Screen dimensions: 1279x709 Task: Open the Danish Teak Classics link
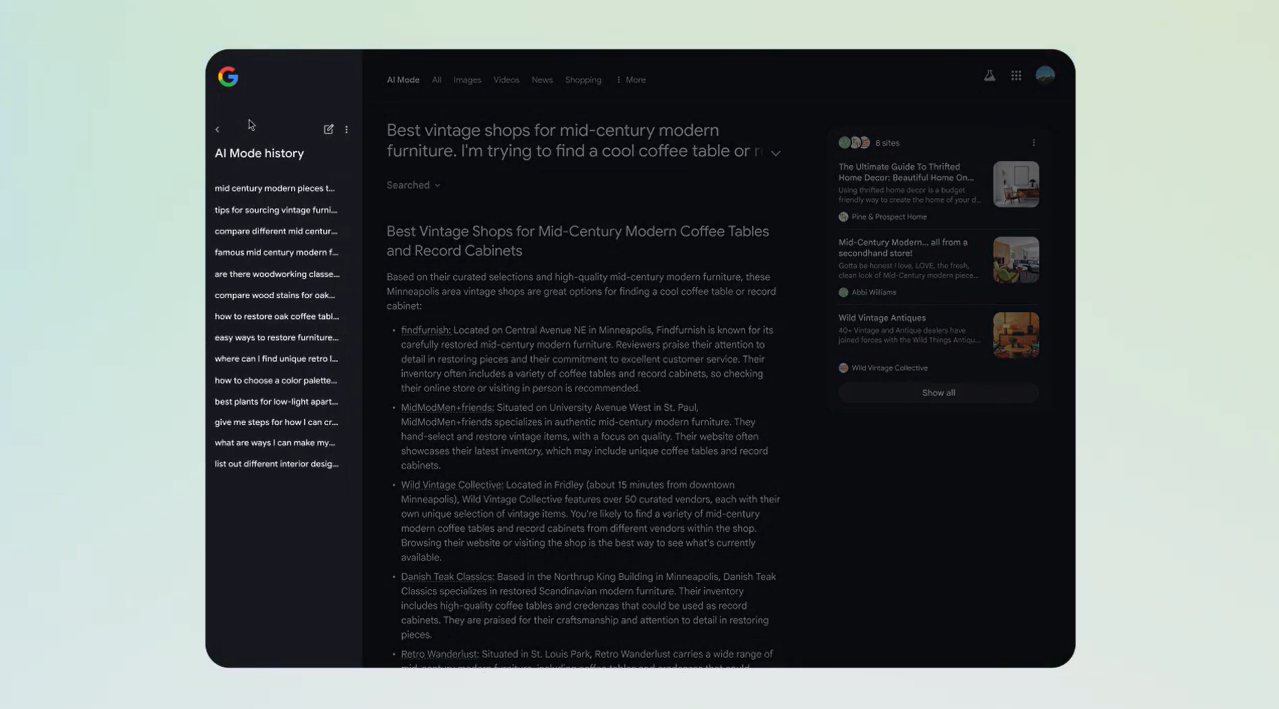click(x=446, y=577)
